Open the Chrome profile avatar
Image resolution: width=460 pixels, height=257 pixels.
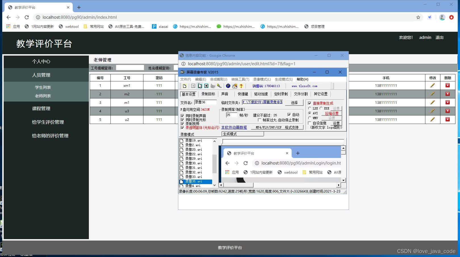[442, 17]
